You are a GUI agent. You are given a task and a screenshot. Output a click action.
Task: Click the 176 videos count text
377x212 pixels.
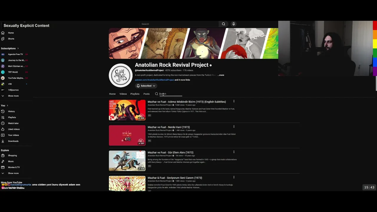point(188,70)
